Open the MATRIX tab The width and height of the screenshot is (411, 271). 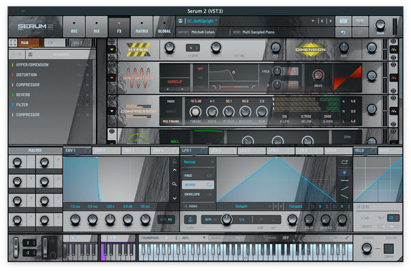coord(142,26)
